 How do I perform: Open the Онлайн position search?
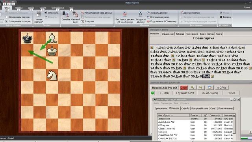66,16
